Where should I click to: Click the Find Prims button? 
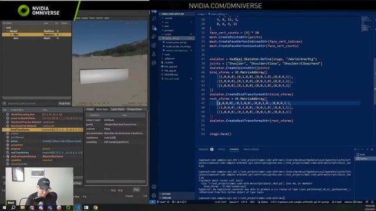coord(64,104)
